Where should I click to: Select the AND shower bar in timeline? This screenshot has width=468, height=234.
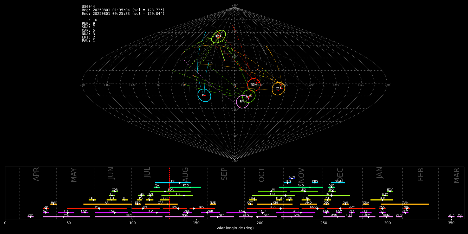301,187
